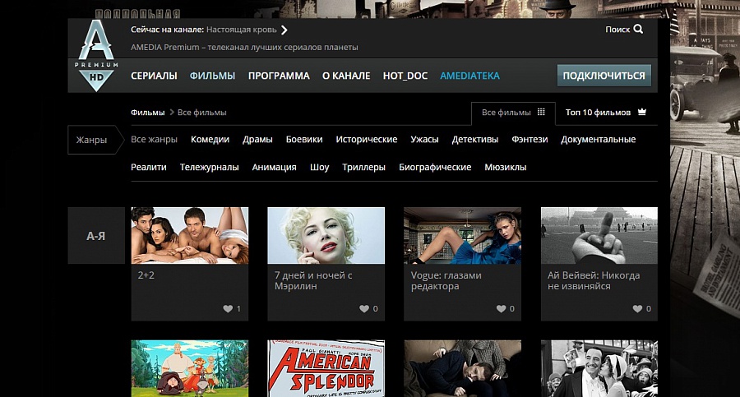Open the СЕРИАЛЫ menu section
The height and width of the screenshot is (397, 740).
[154, 76]
